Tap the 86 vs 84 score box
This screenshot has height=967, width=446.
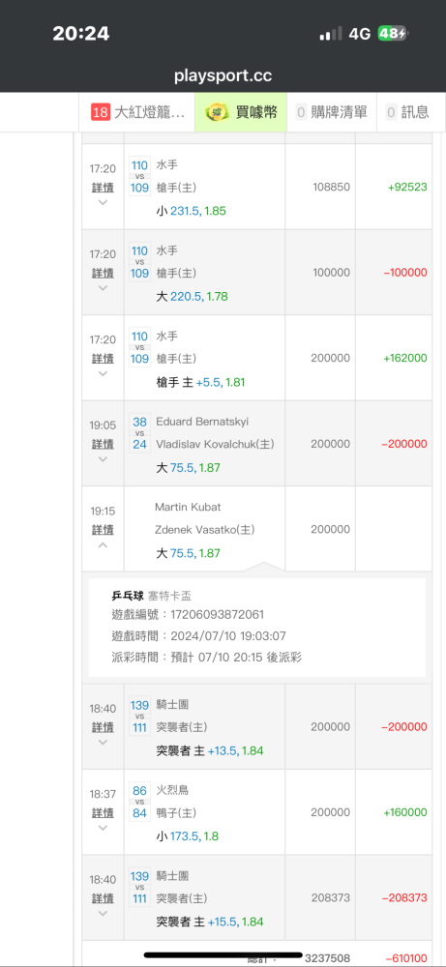pyautogui.click(x=139, y=802)
